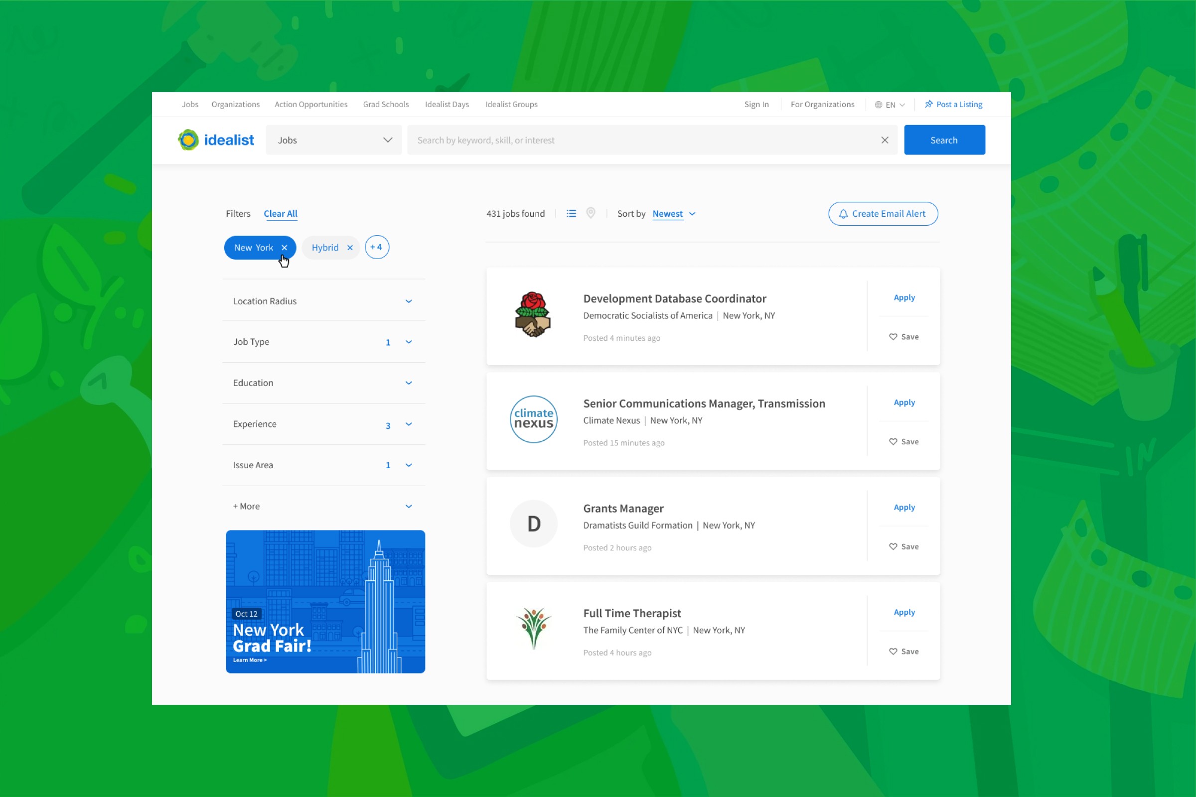Image resolution: width=1196 pixels, height=797 pixels.
Task: Clear the search field X icon
Action: click(885, 140)
